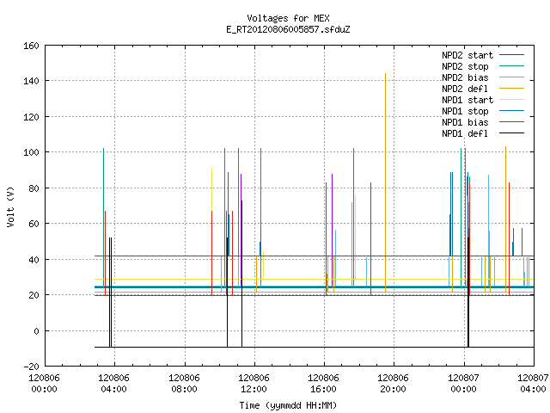This screenshot has width=550, height=413.
Task: Select the 'NPD2 bias' legend label
Action: (465, 77)
